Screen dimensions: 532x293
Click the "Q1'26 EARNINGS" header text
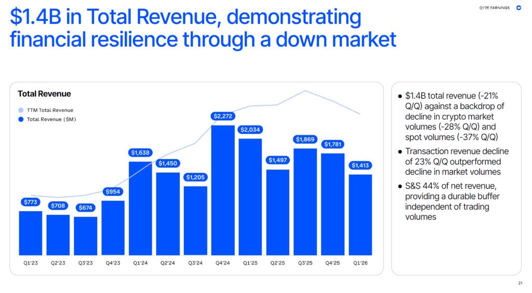click(x=495, y=7)
